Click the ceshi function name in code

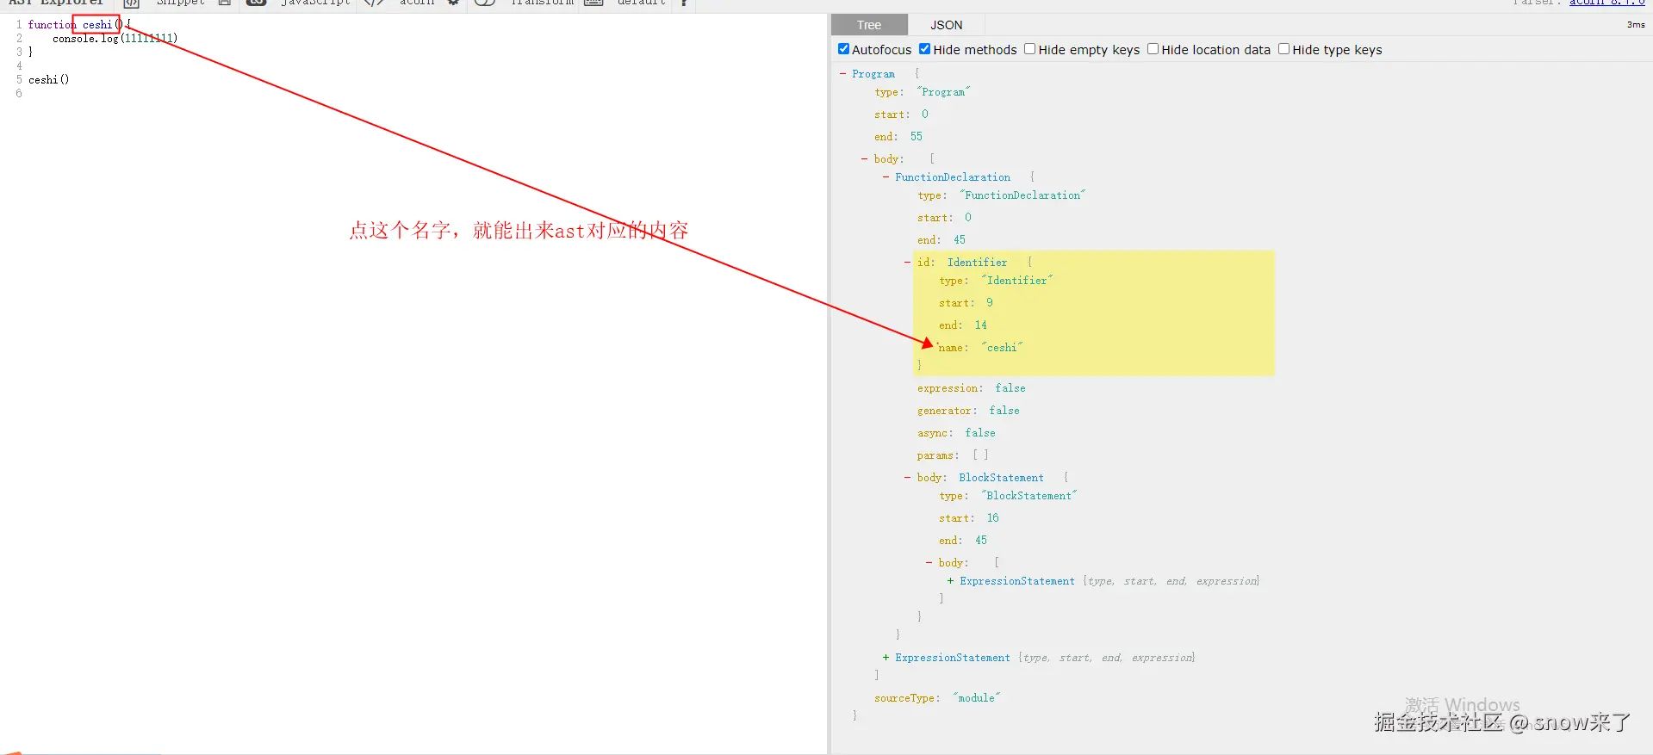[x=97, y=25]
